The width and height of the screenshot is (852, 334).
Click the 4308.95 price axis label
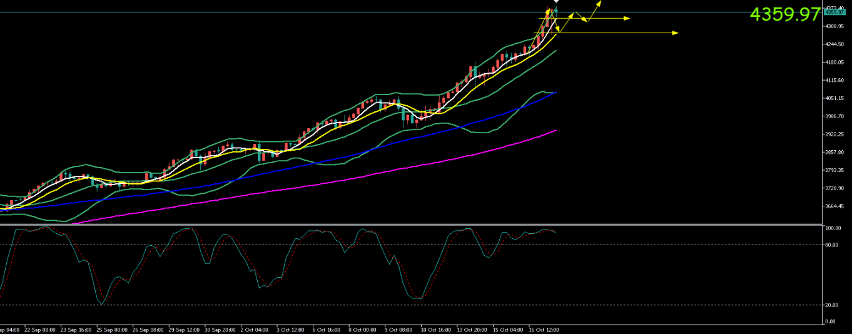834,26
